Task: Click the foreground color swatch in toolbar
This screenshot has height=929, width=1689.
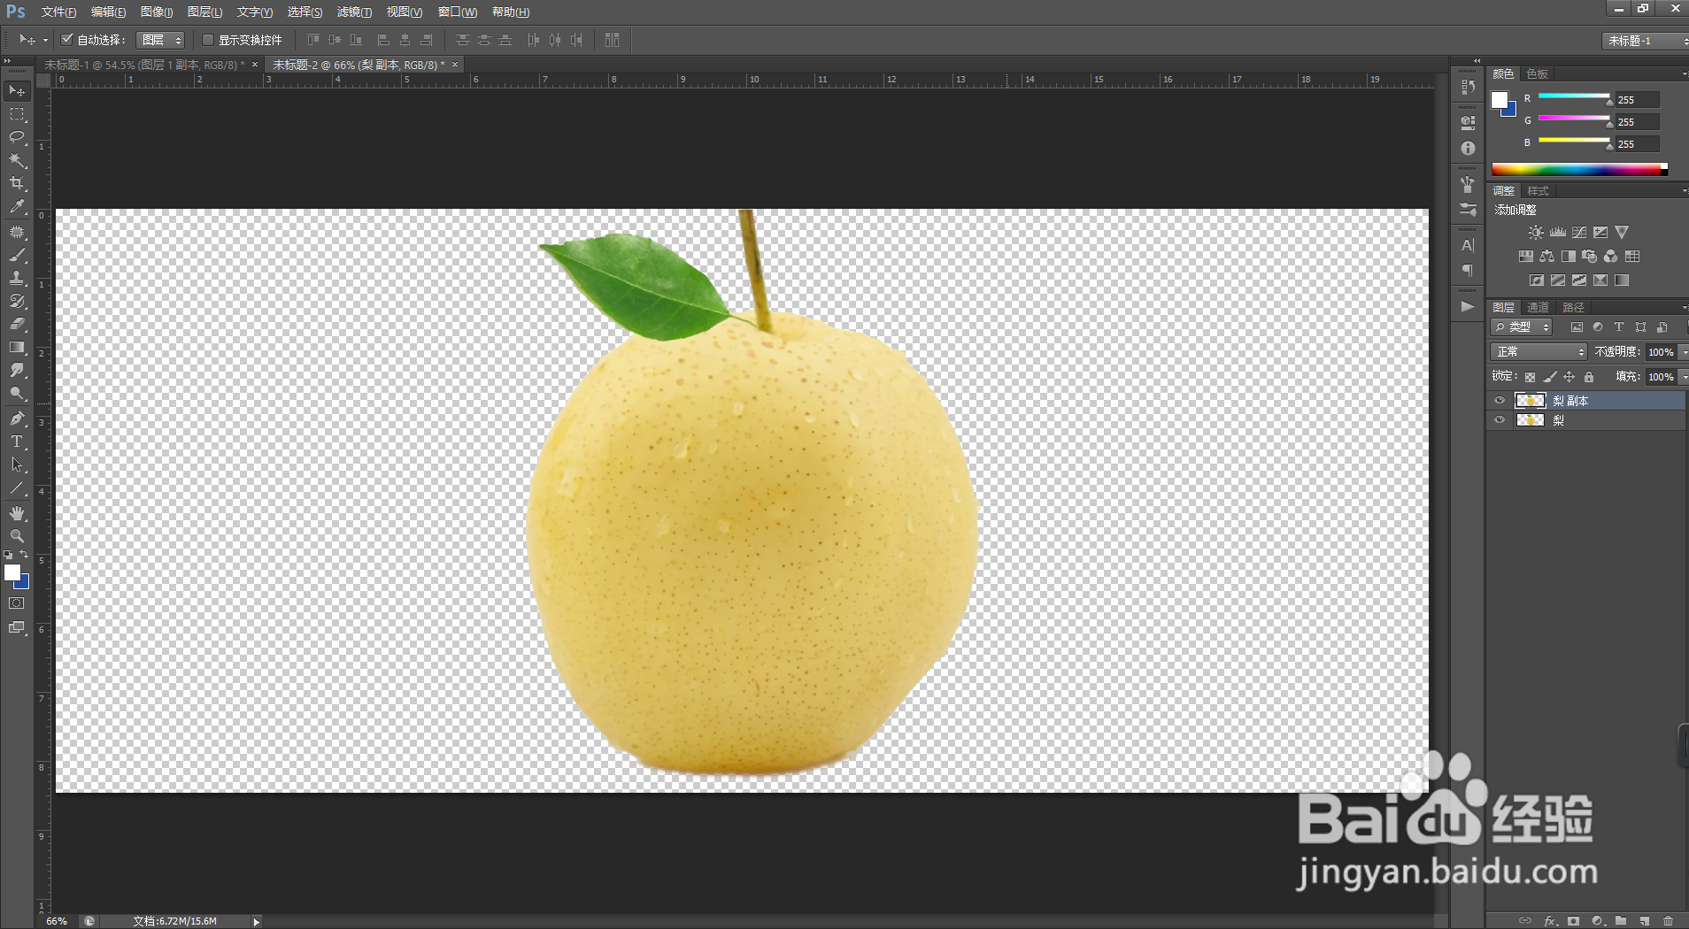Action: [x=12, y=573]
